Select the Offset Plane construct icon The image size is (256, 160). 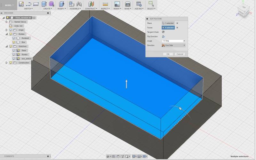tap(91, 4)
